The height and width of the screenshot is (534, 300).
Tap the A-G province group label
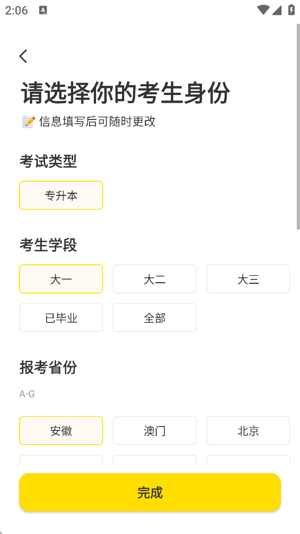pyautogui.click(x=27, y=394)
